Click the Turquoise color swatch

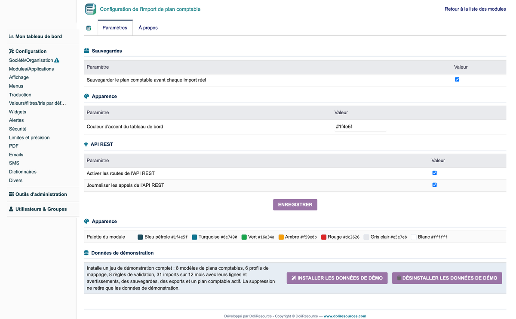click(194, 237)
